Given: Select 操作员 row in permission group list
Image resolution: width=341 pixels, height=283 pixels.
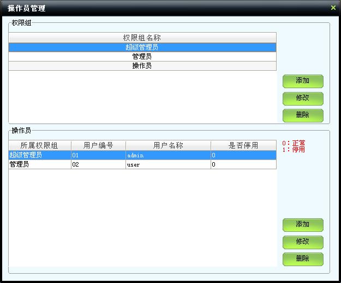Looking at the screenshot, I should [x=142, y=66].
